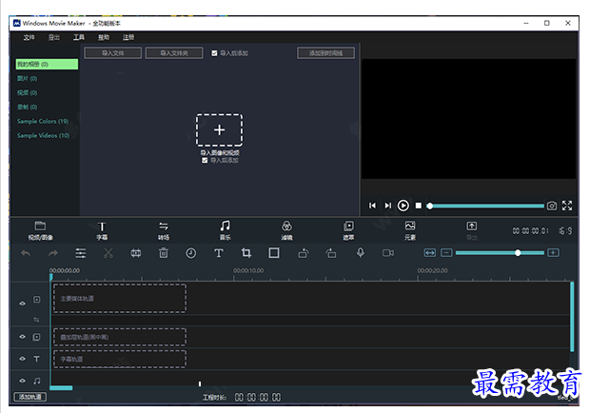The width and height of the screenshot is (590, 413).
Task: Open the File (文件) menu
Action: click(x=29, y=37)
